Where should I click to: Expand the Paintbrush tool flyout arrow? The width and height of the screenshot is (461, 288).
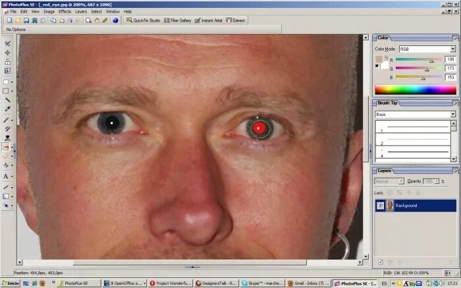pos(13,121)
